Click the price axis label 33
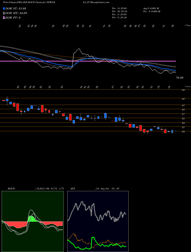Screen dimensions: 191x252 (x=183, y=123)
